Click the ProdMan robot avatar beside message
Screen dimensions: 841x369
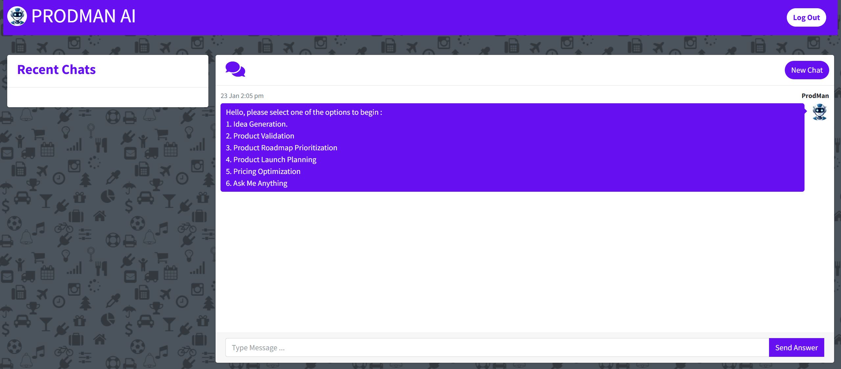819,112
